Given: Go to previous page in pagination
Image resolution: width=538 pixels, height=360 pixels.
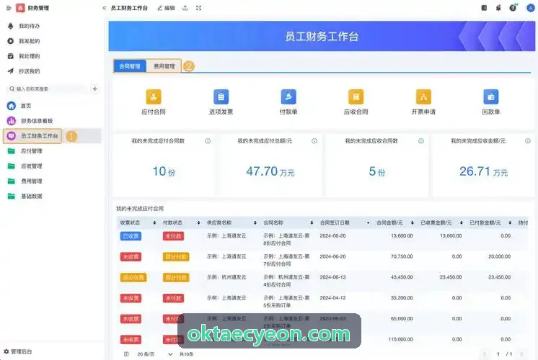Looking at the screenshot, I should (485, 354).
